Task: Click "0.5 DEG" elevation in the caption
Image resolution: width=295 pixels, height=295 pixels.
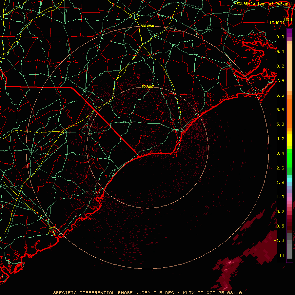Action: point(164,293)
